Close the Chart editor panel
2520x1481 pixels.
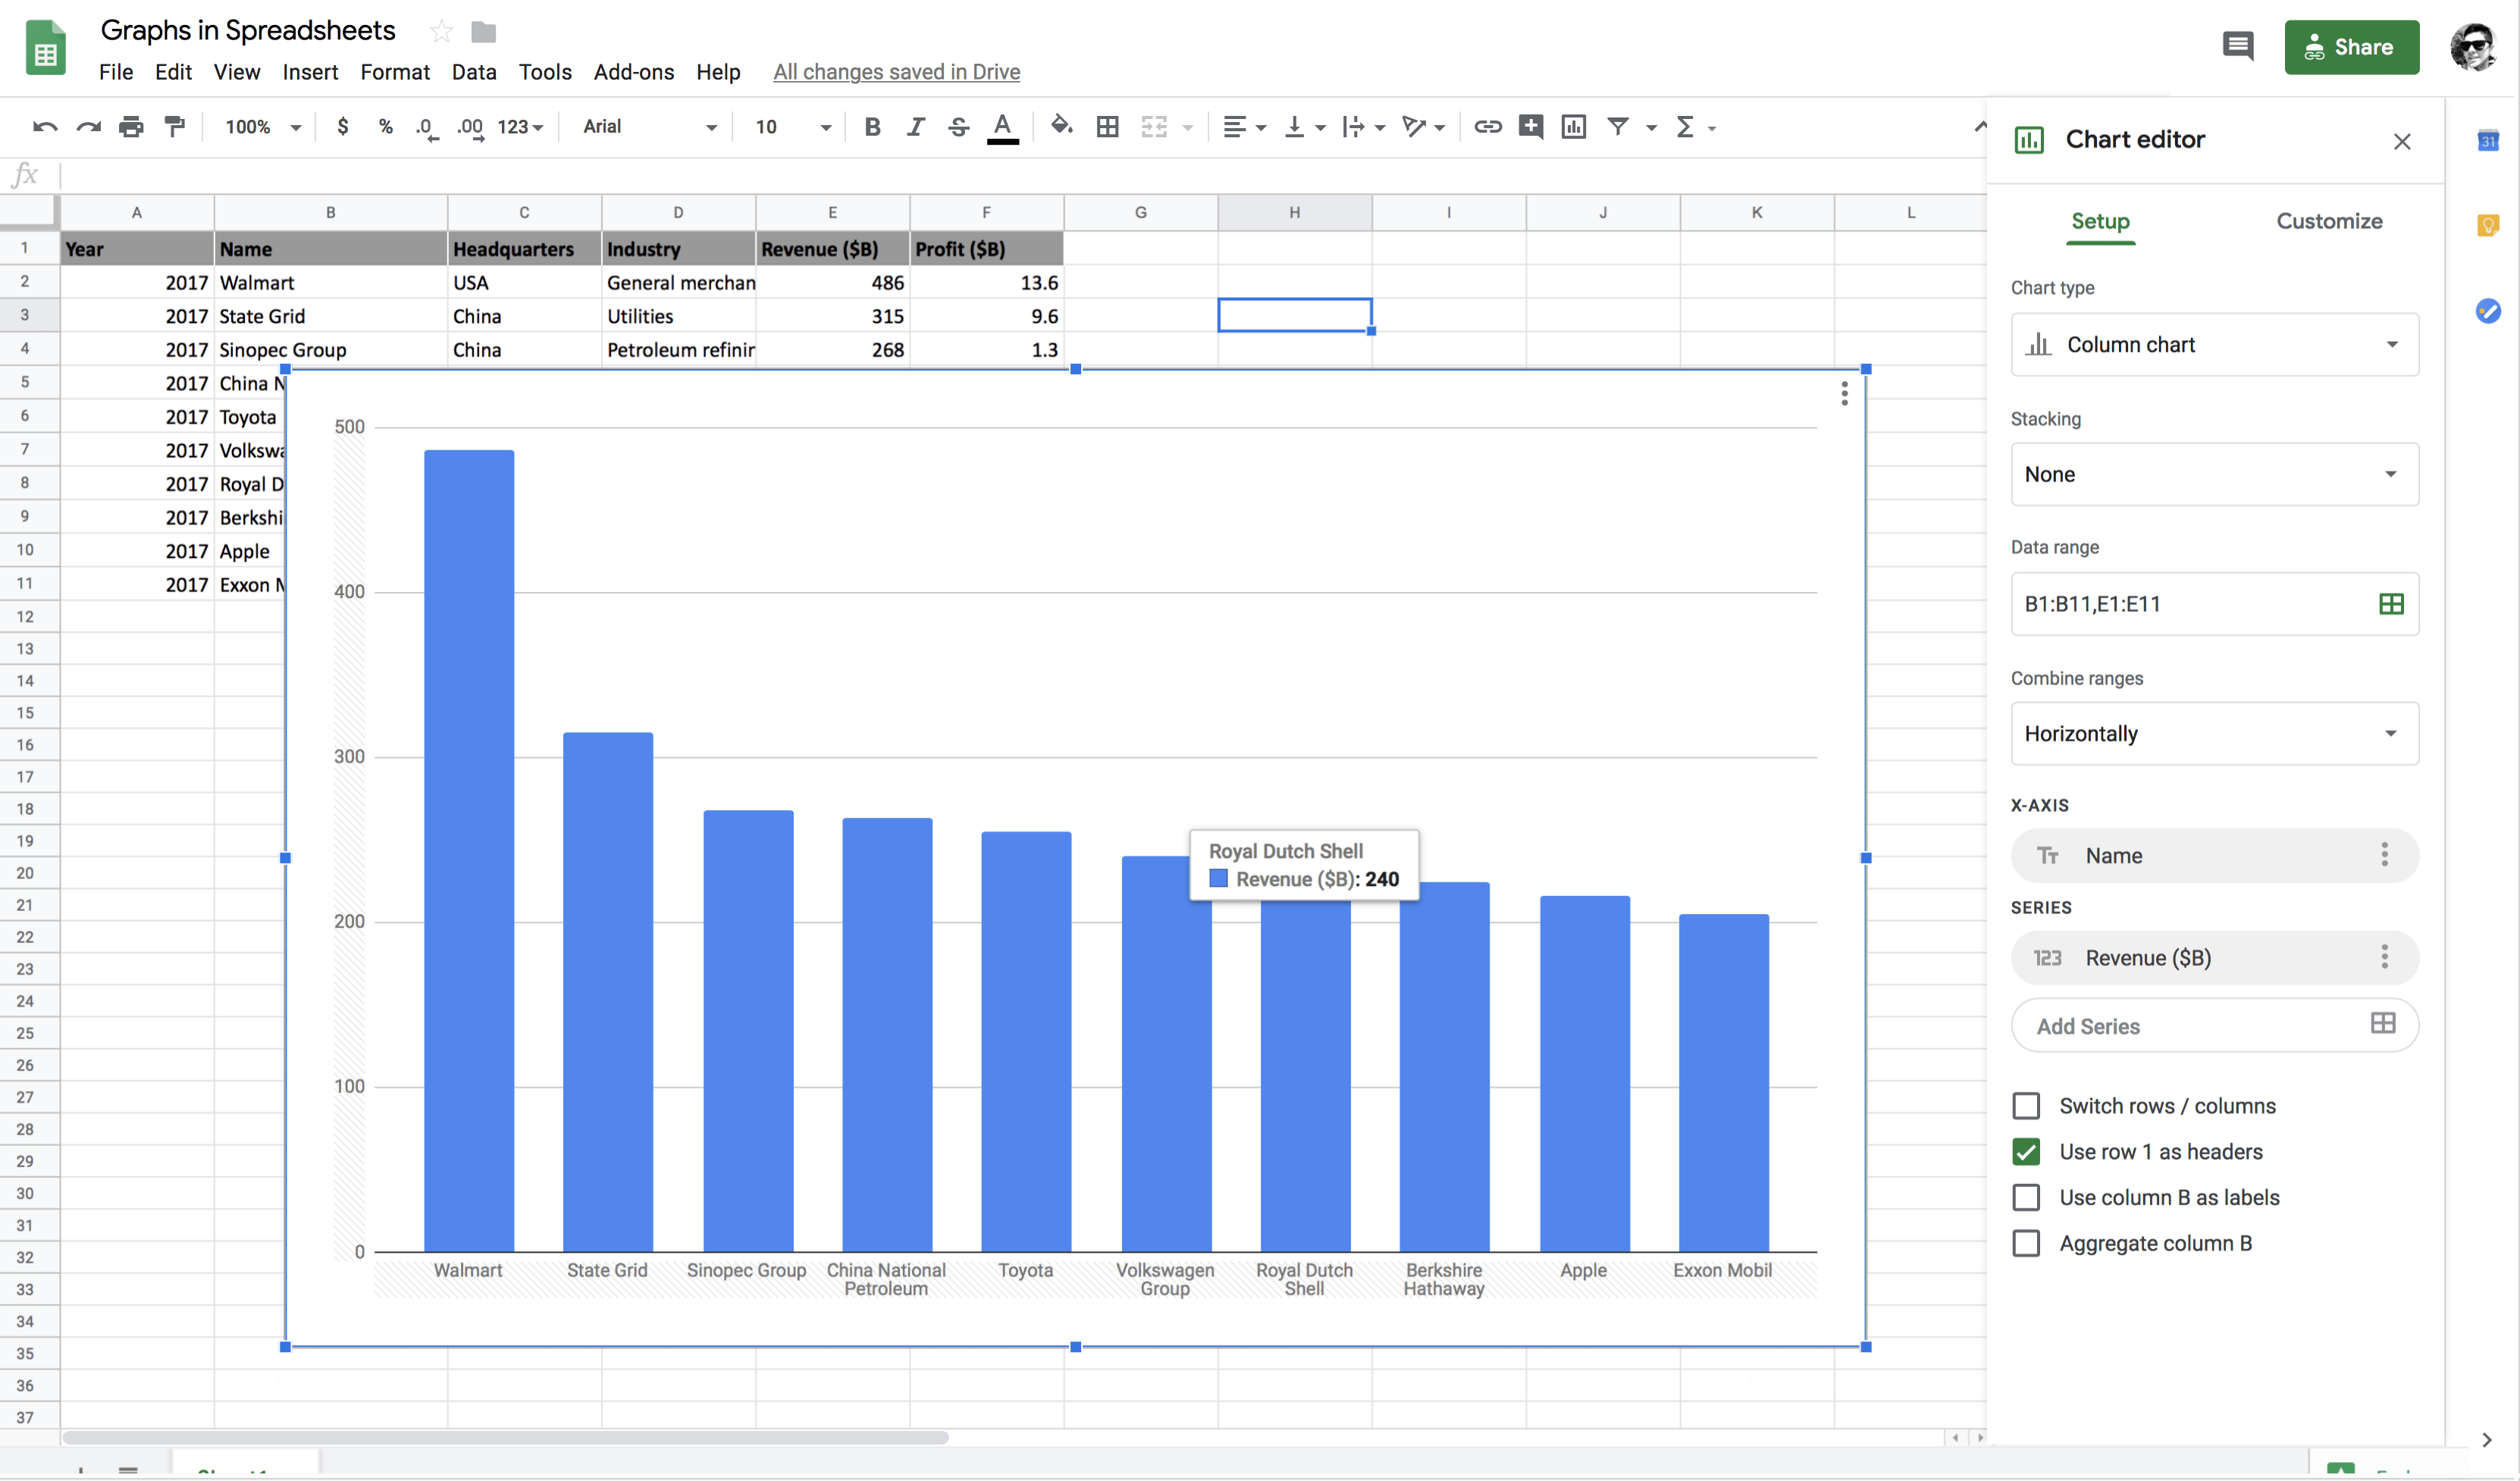tap(2402, 142)
